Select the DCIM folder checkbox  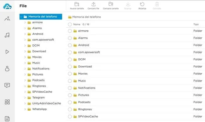pyautogui.click(x=70, y=59)
